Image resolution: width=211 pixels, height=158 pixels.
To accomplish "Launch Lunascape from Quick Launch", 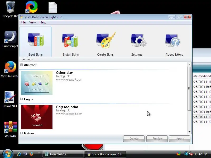I will [x=25, y=154].
